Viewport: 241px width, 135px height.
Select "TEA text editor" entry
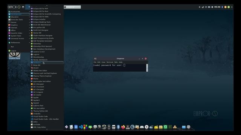(47, 108)
